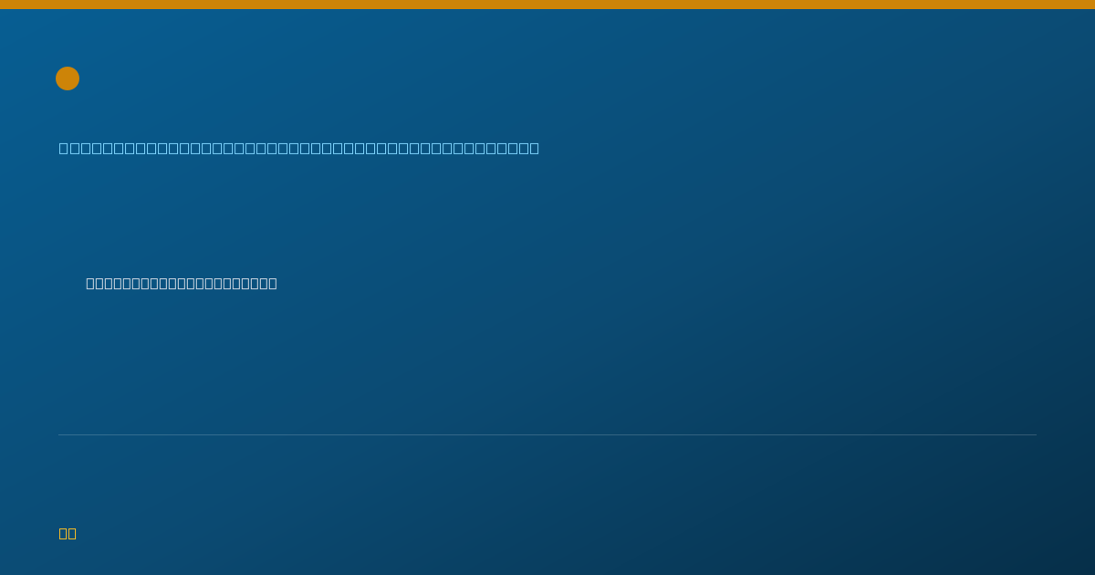Screen dimensions: 1095x575
Task: Select the light-blue placeholder text line
Action: [299, 148]
